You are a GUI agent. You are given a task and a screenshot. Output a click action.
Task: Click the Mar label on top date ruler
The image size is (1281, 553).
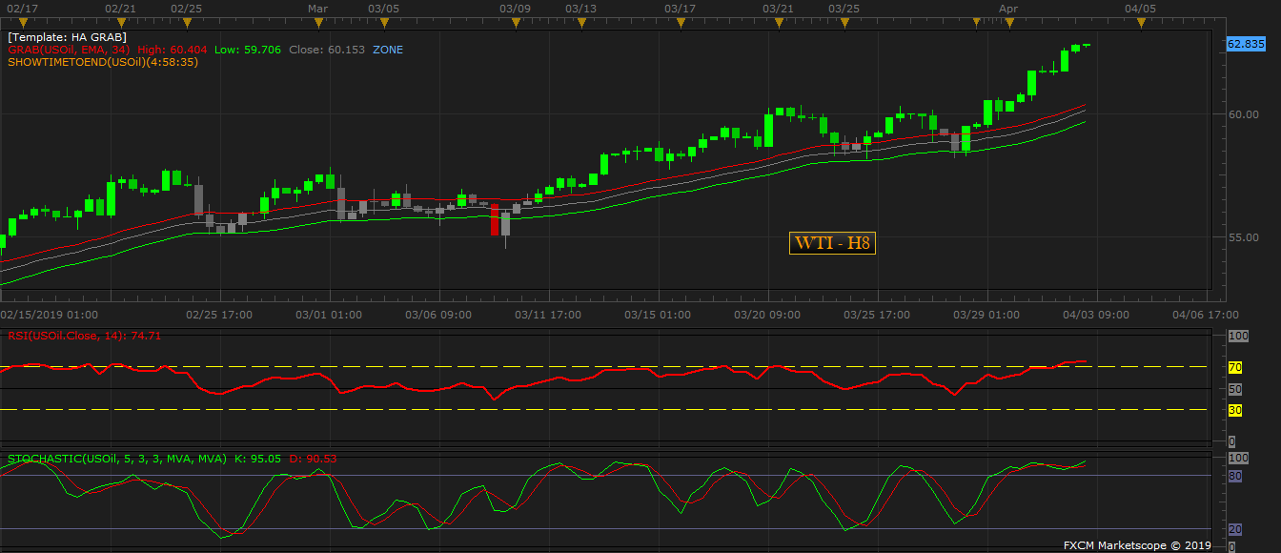318,8
